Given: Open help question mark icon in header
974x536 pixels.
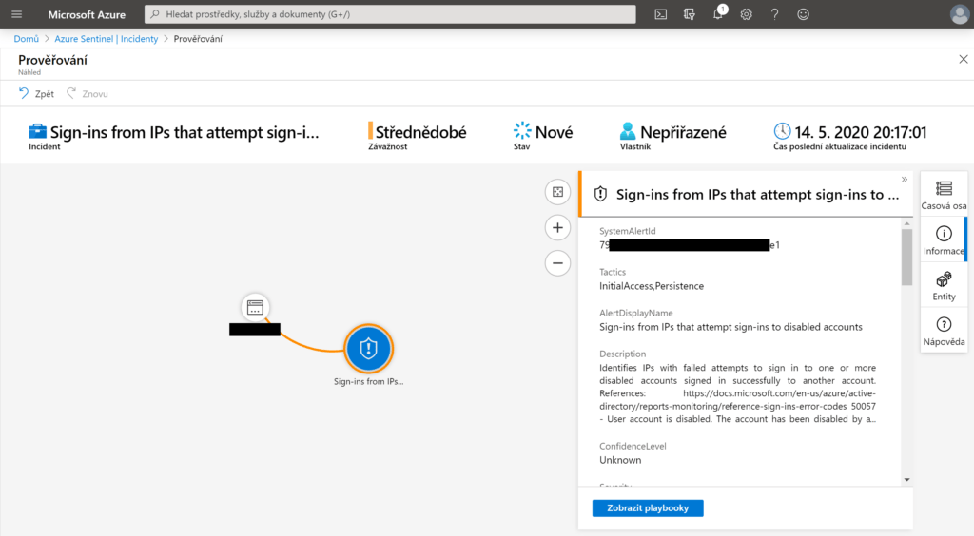Looking at the screenshot, I should [775, 14].
